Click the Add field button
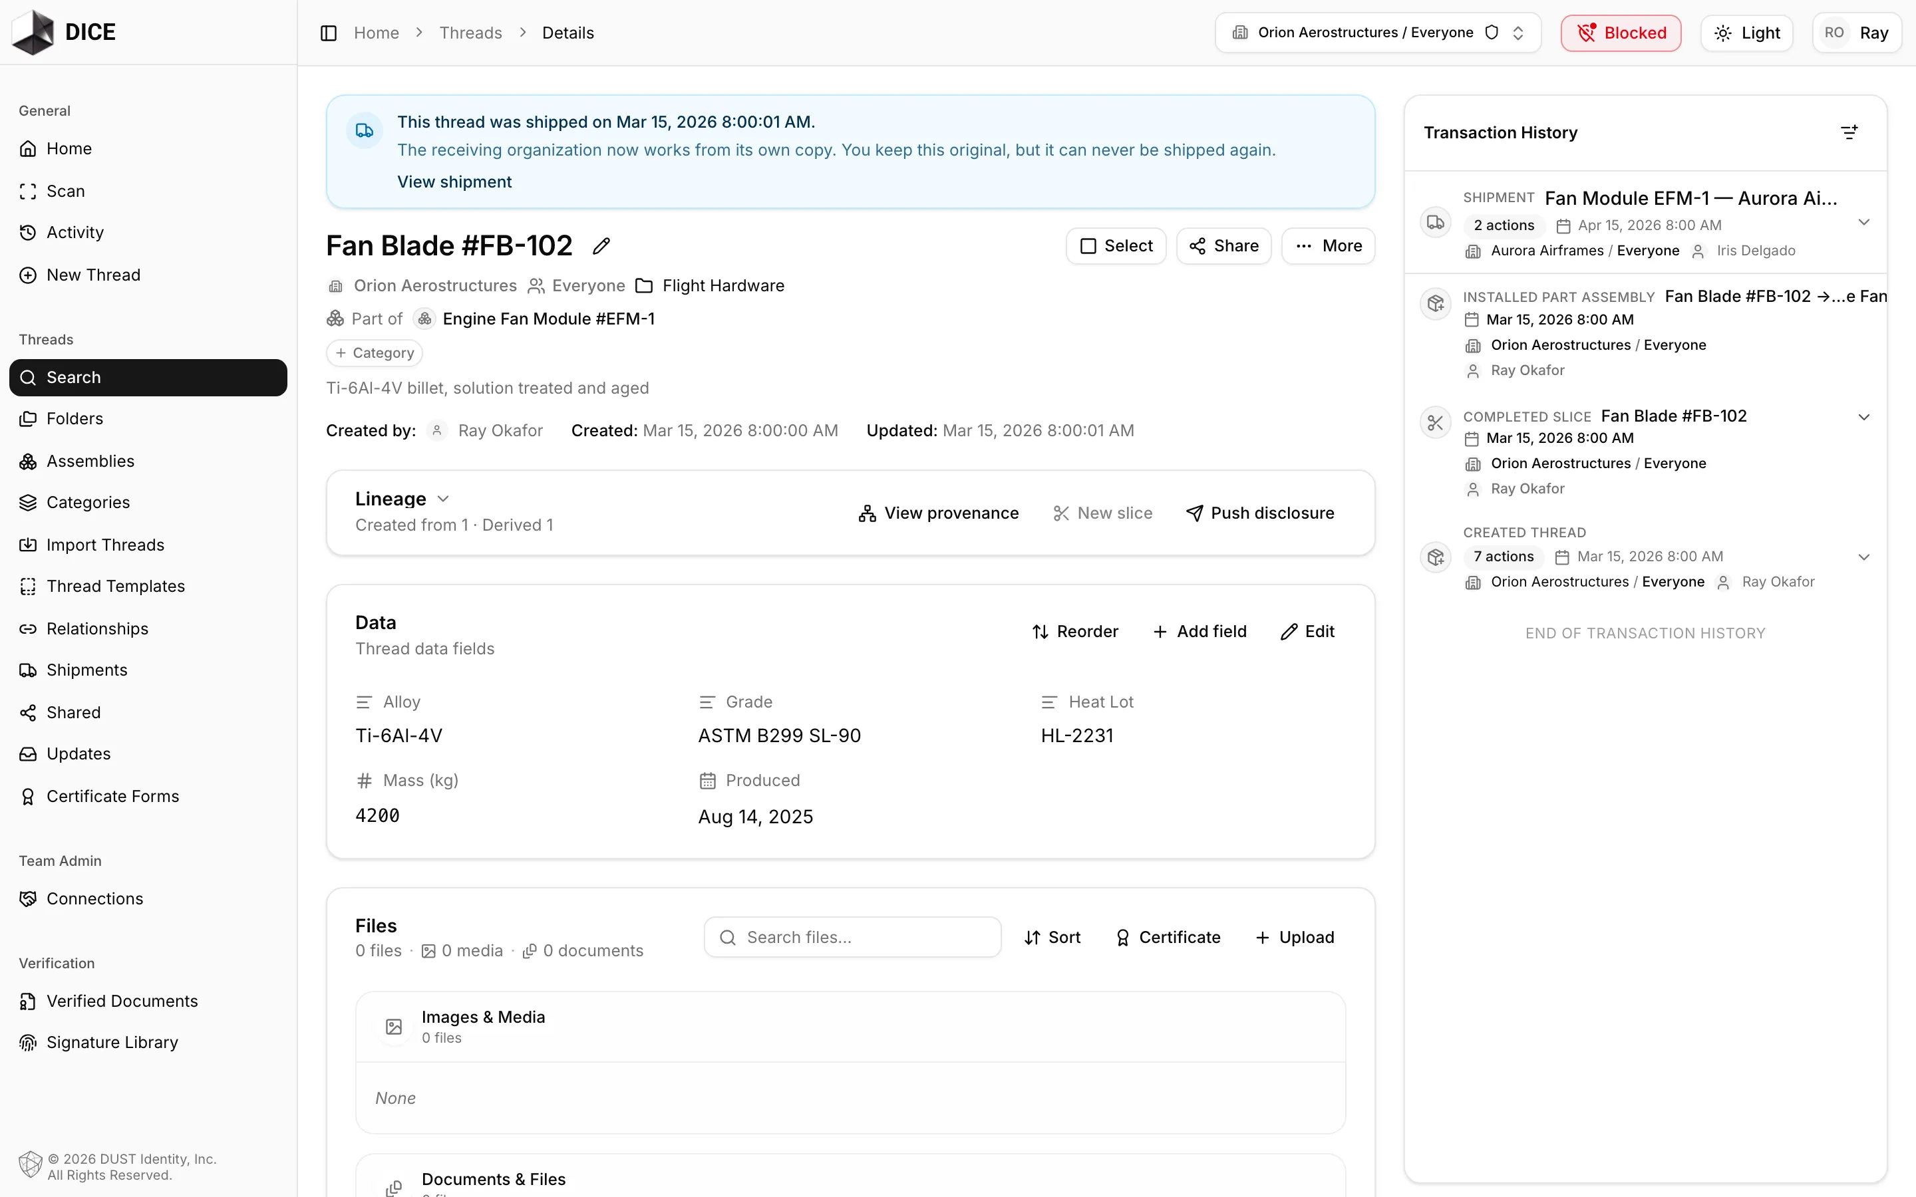 point(1199,632)
